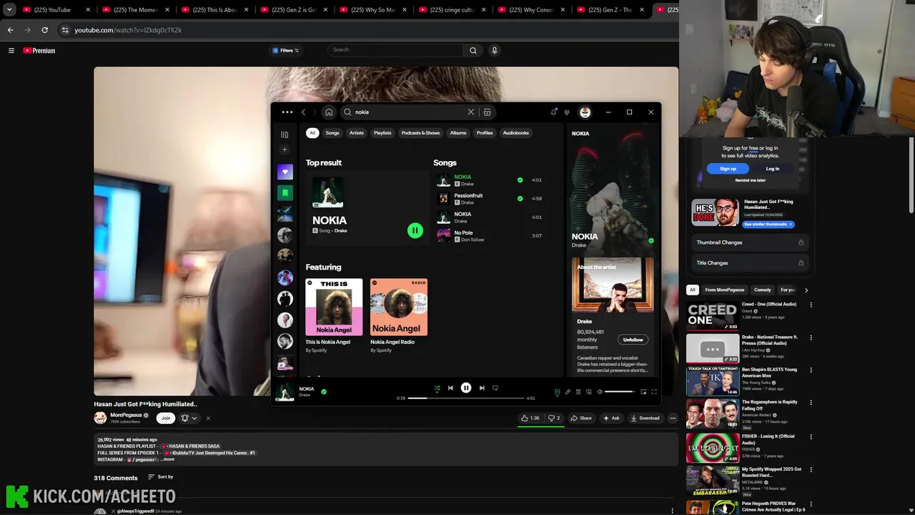Select Songs filter chip in Spotify
The width and height of the screenshot is (915, 515).
click(332, 133)
